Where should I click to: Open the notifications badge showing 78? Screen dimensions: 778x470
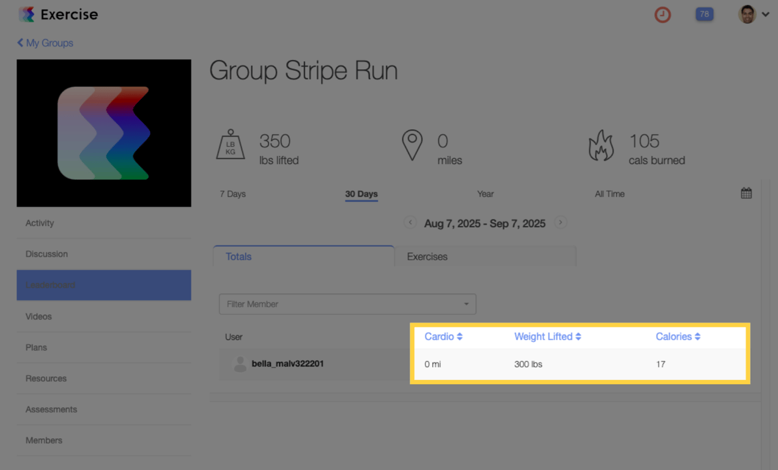pyautogui.click(x=704, y=14)
